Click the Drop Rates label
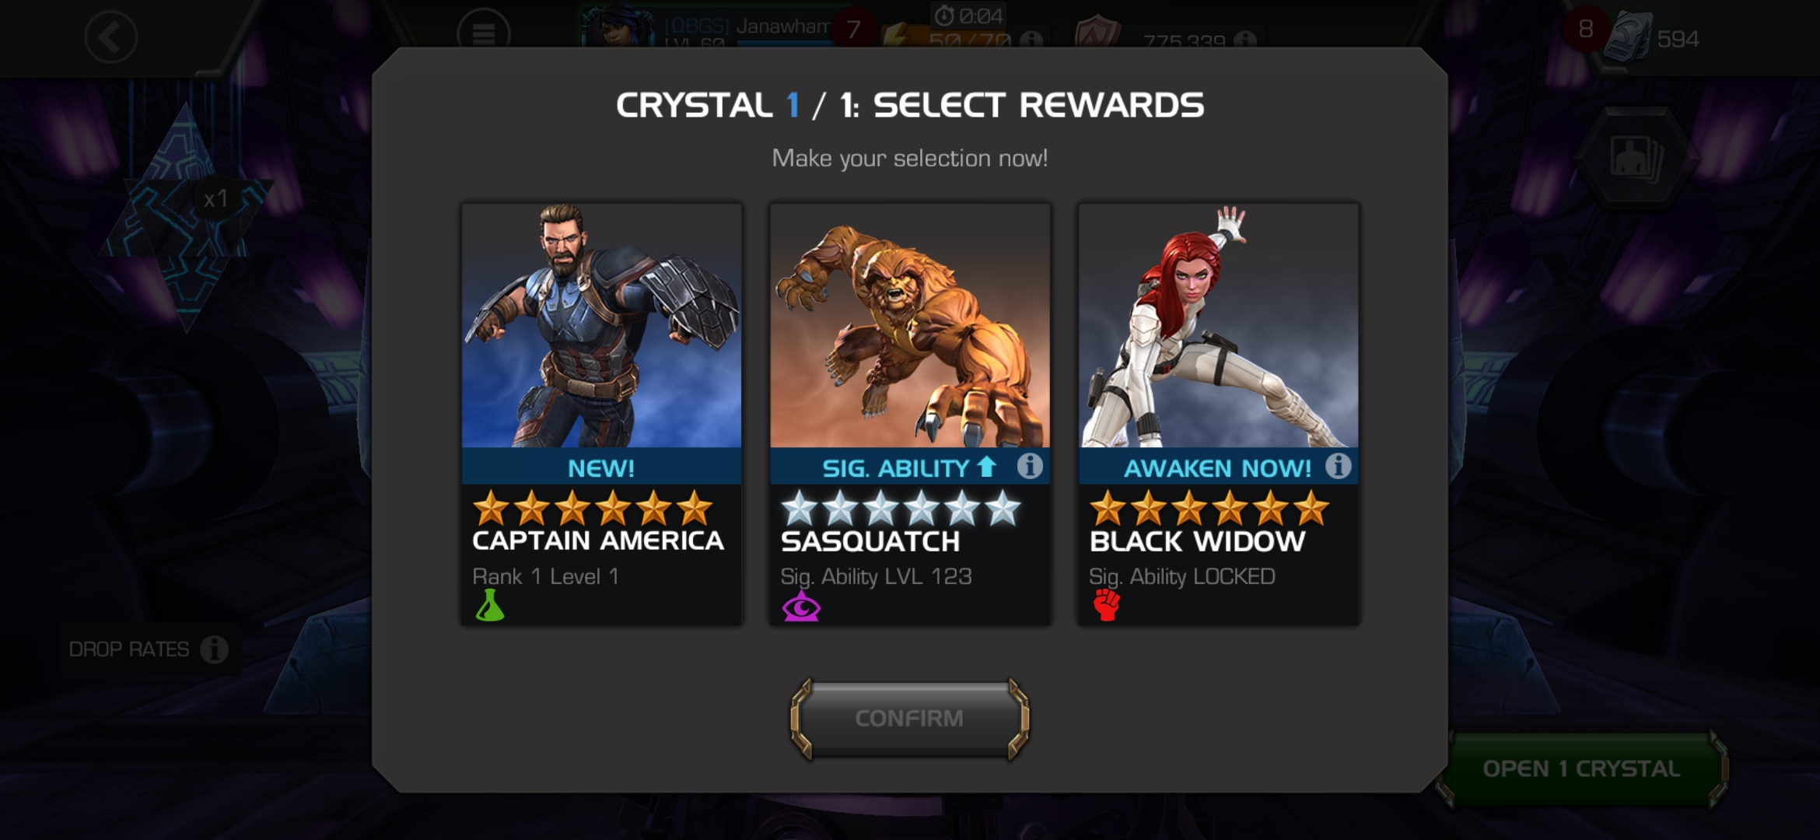The width and height of the screenshot is (1820, 840). tap(129, 649)
